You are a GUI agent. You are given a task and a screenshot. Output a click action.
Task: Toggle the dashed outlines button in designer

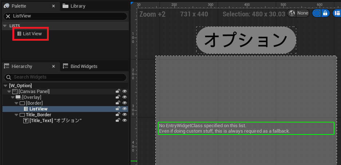tap(317, 13)
